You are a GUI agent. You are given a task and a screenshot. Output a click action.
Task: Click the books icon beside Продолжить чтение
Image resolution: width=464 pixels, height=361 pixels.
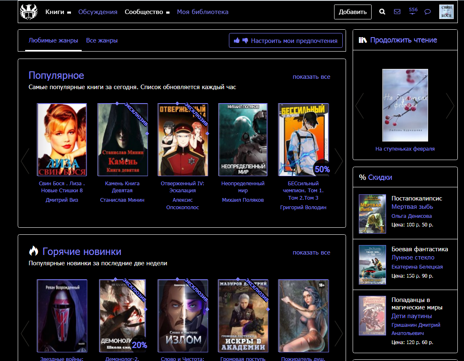click(363, 40)
